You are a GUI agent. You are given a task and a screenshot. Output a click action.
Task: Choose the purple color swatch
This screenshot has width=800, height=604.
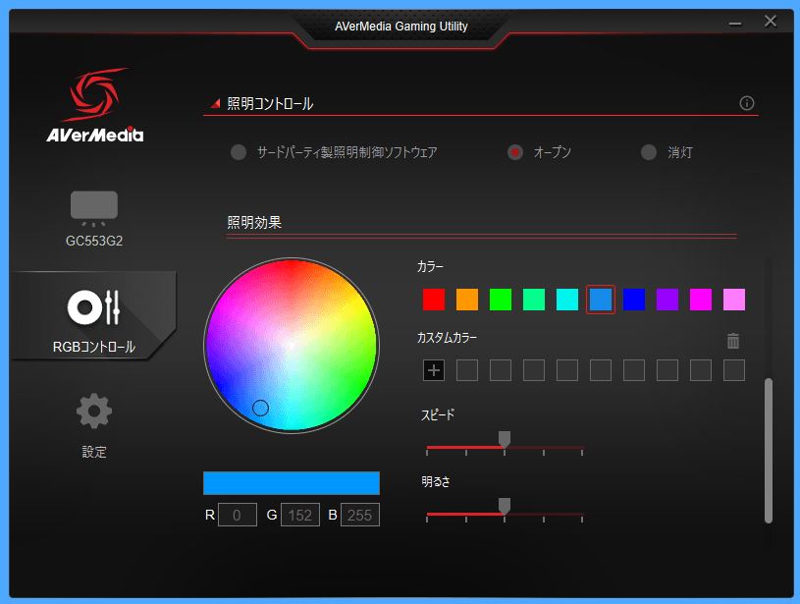point(667,300)
